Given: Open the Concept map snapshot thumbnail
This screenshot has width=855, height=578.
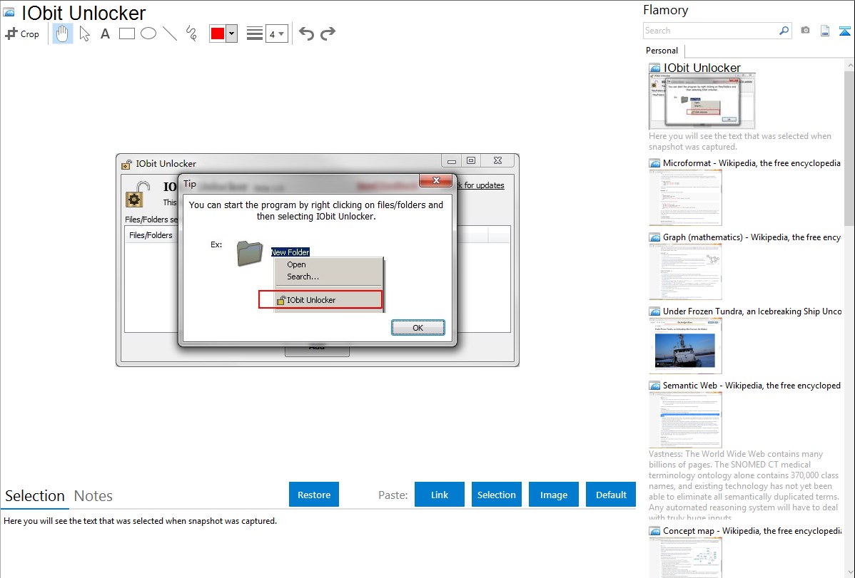Looking at the screenshot, I should (685, 558).
